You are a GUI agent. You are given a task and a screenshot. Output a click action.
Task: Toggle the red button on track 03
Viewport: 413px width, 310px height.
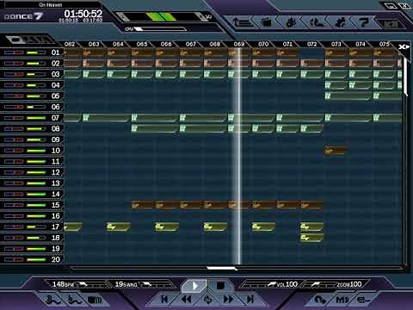click(19, 74)
